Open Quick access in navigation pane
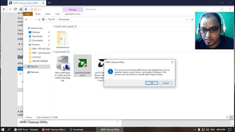 point(37,28)
